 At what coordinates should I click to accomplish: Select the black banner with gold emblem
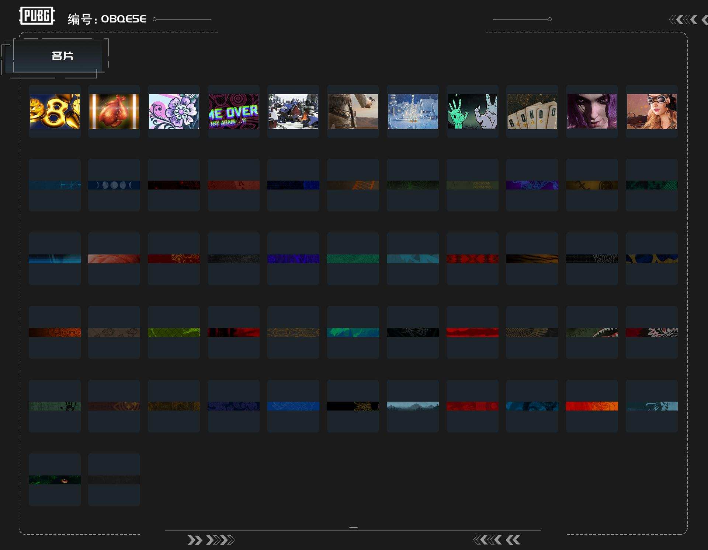353,406
